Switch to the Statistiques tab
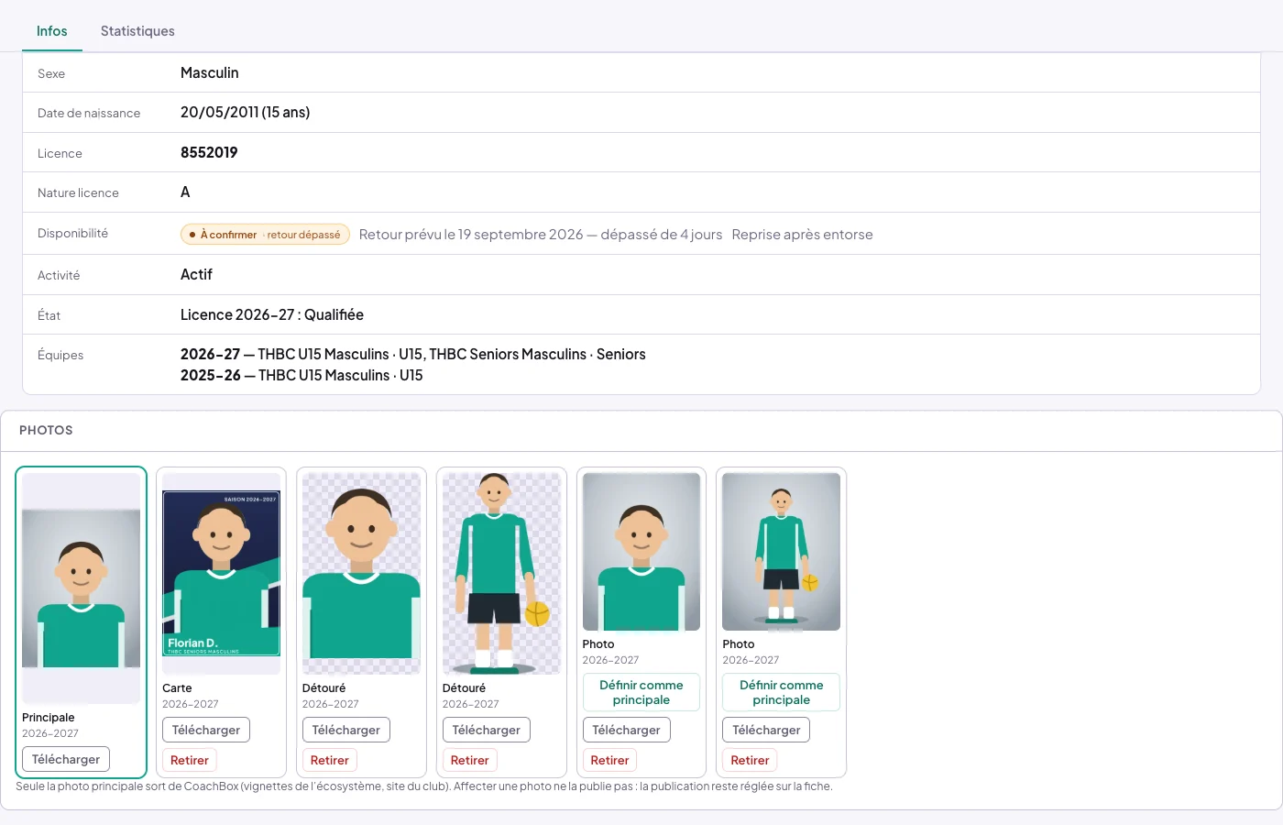This screenshot has height=825, width=1283. pos(137,31)
